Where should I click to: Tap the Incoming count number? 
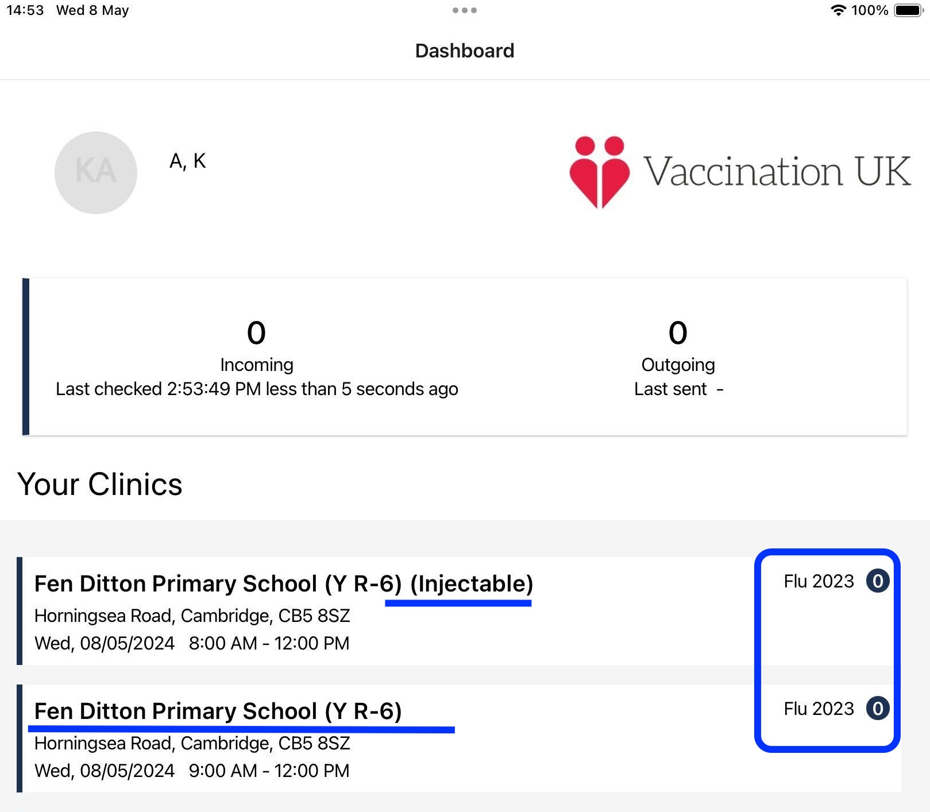coord(256,332)
